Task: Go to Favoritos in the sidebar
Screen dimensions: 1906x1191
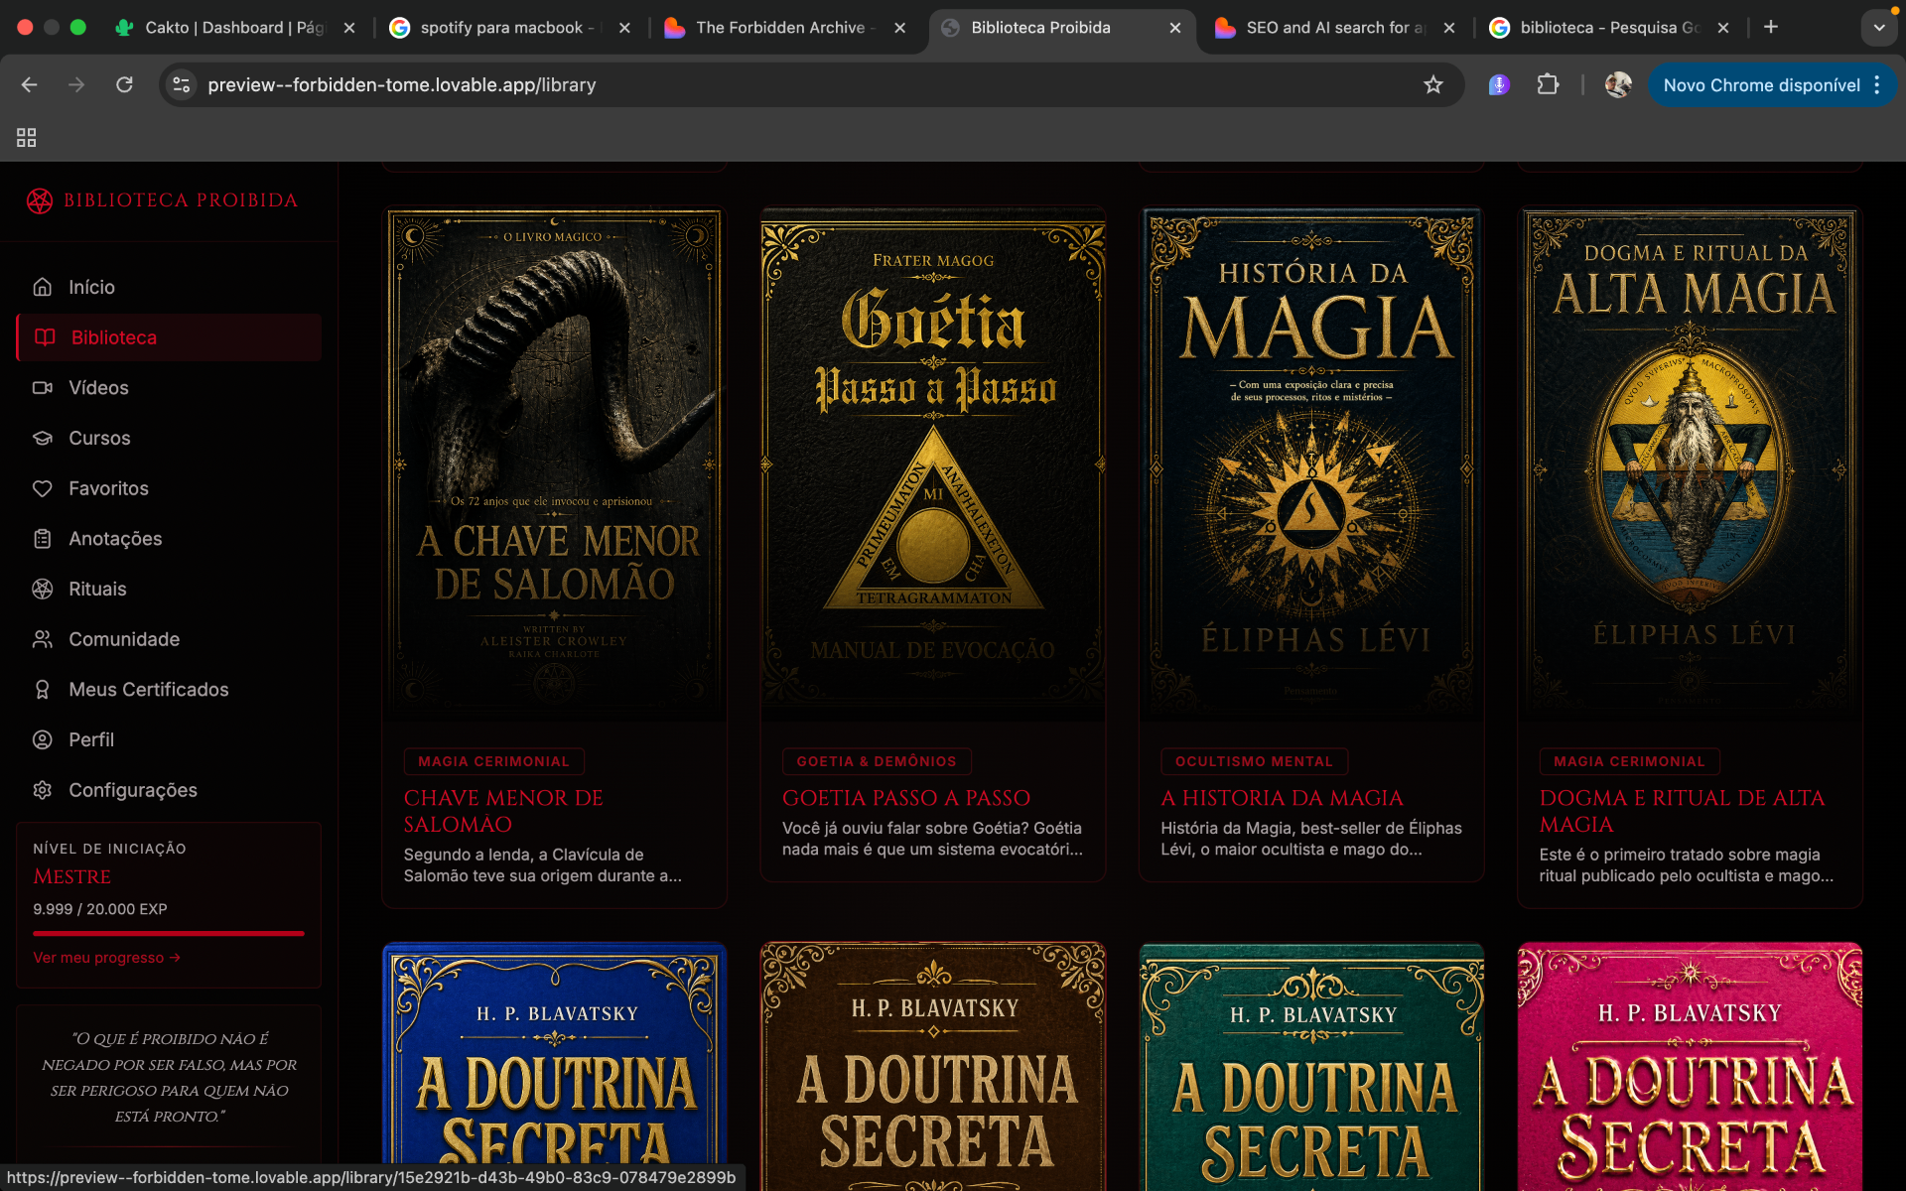Action: (x=169, y=488)
